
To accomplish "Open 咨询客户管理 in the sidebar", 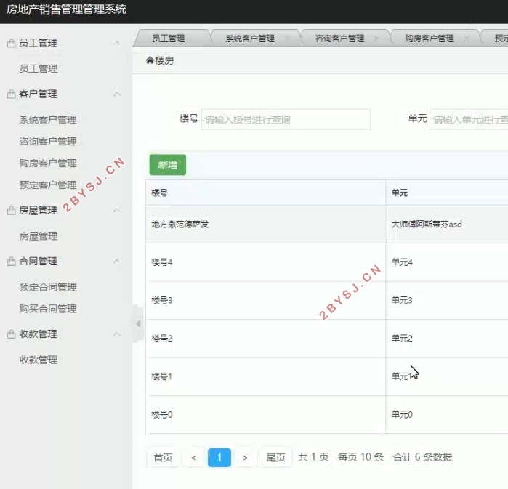I will [48, 141].
